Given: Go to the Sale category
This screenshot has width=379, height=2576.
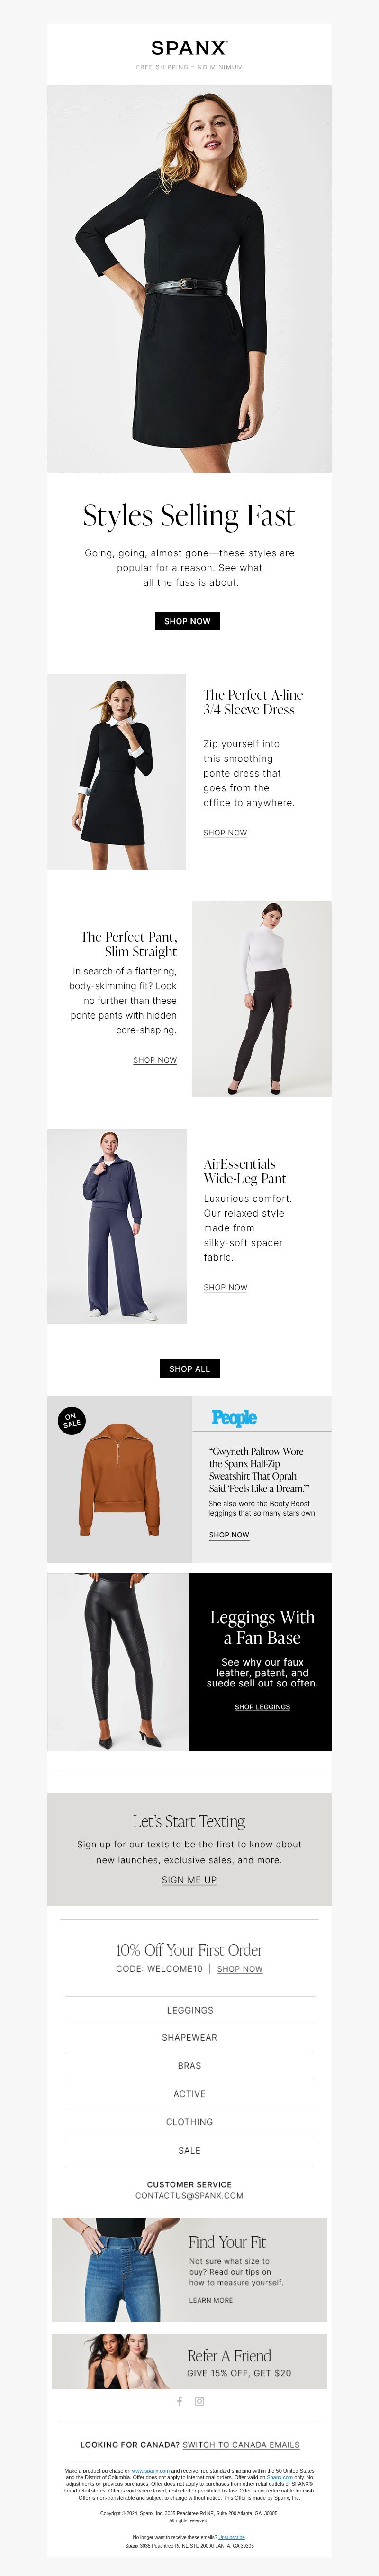Looking at the screenshot, I should (189, 2150).
